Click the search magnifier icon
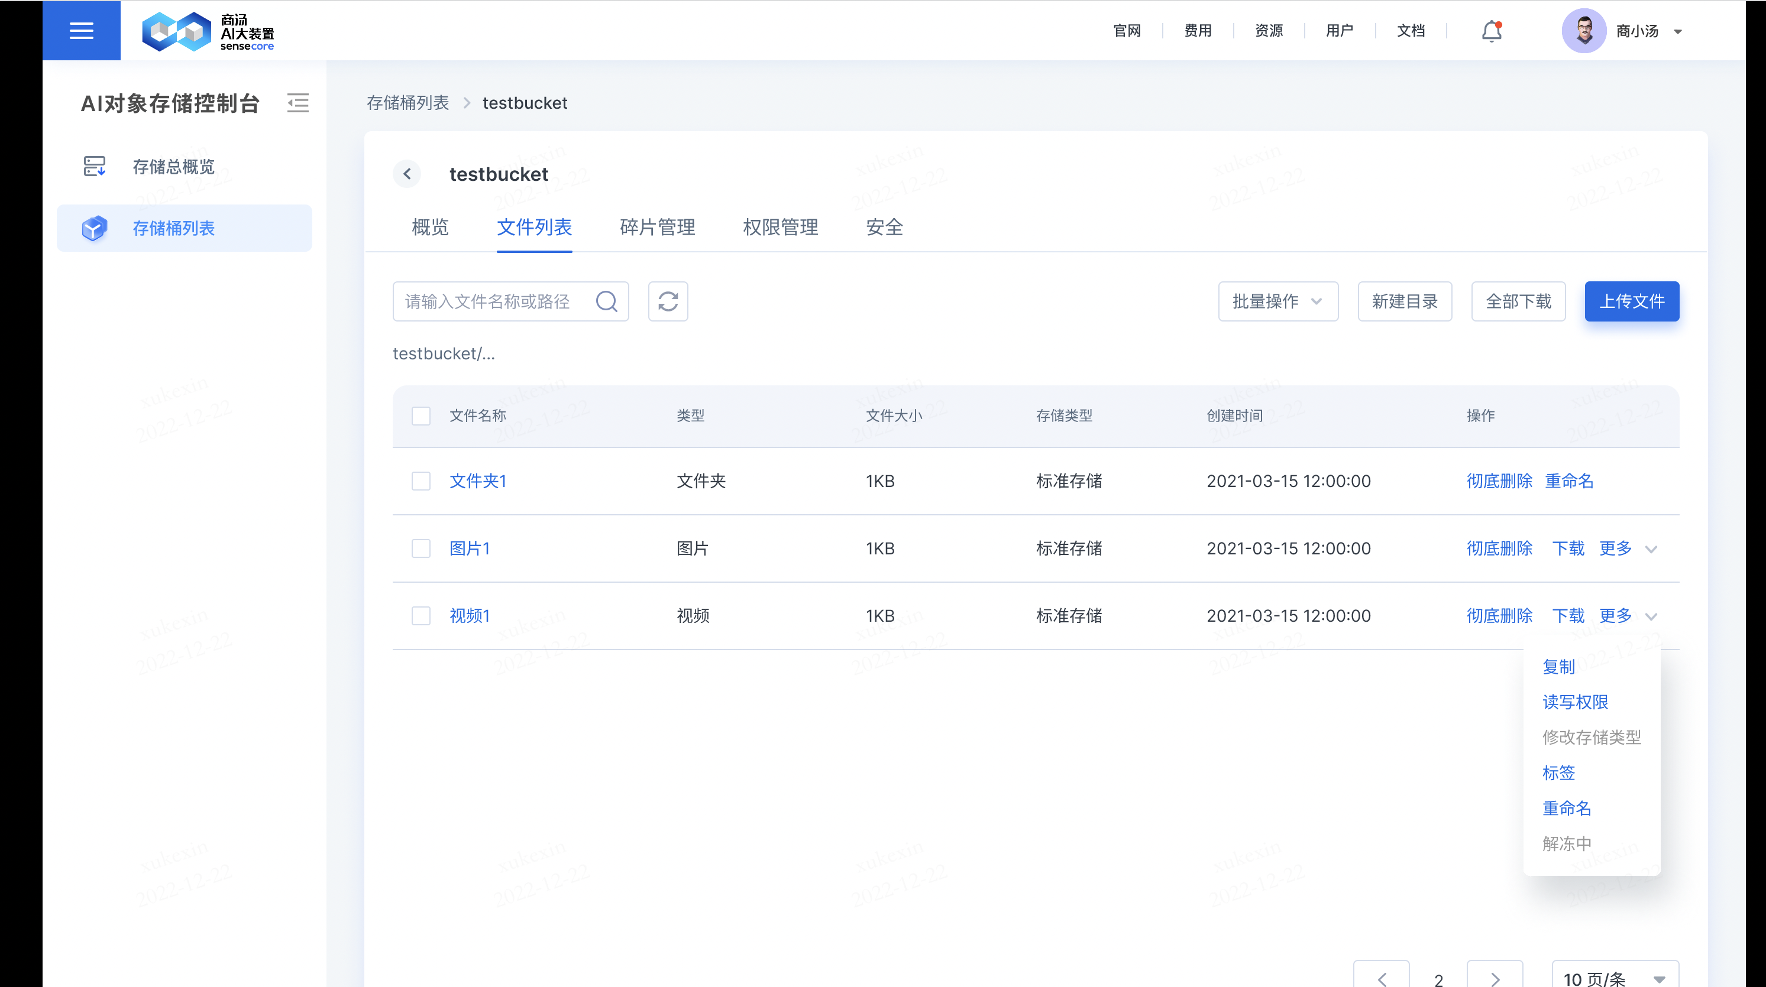 607,301
